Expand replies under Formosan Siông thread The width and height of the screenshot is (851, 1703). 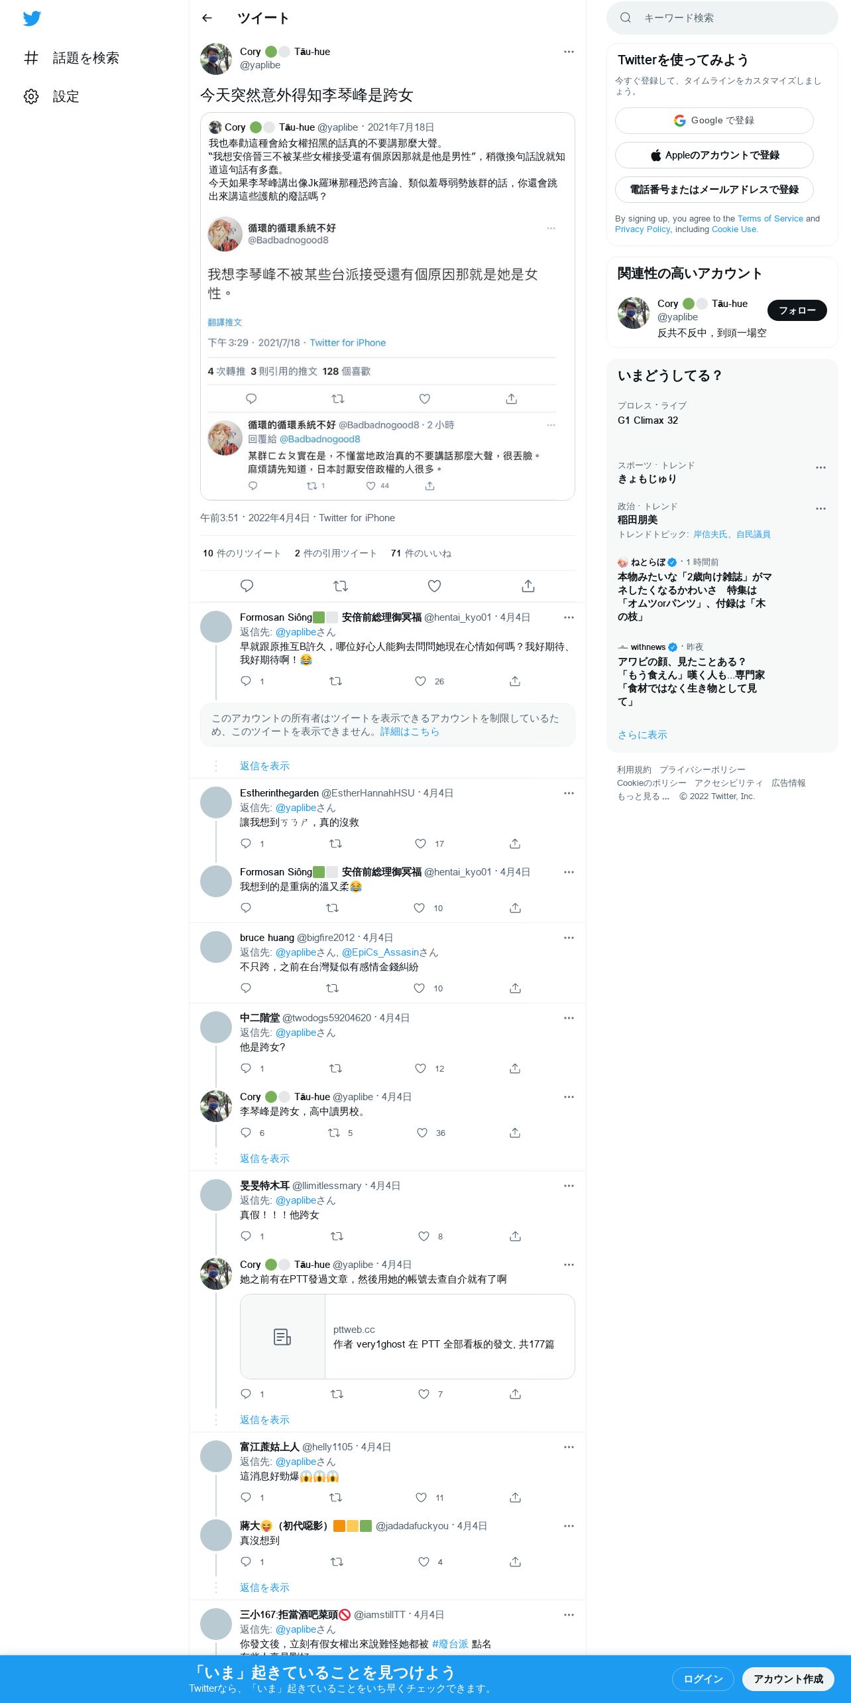tap(264, 766)
